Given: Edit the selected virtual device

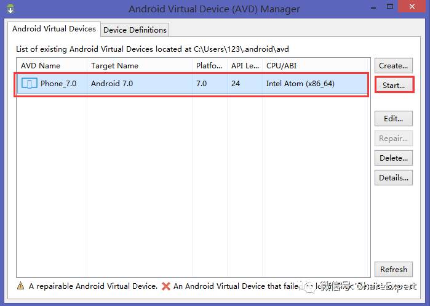Looking at the screenshot, I should click(393, 119).
